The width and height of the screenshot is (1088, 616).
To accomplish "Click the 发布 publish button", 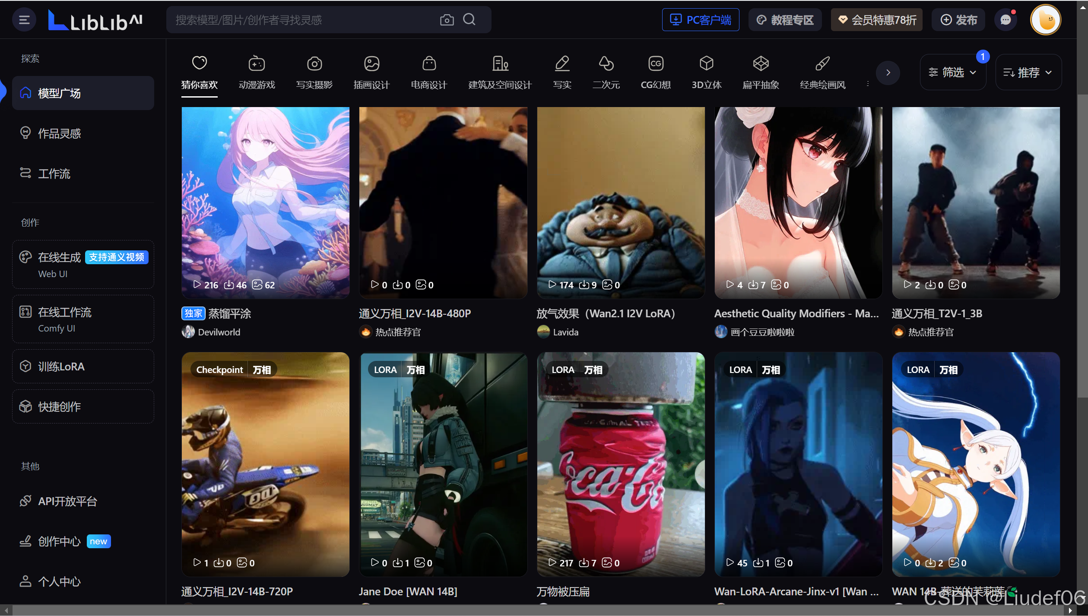I will click(x=958, y=20).
